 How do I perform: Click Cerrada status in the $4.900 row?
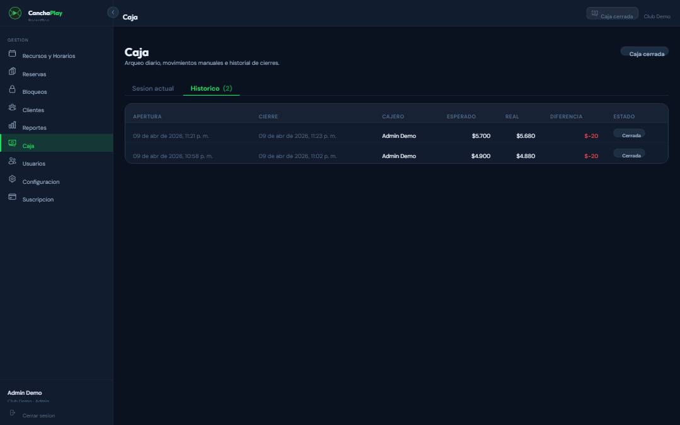(x=629, y=154)
